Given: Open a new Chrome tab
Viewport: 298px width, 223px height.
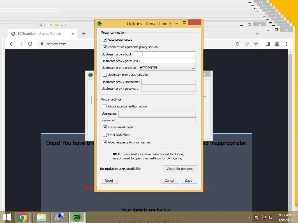Looking at the screenshot, I should (84, 34).
